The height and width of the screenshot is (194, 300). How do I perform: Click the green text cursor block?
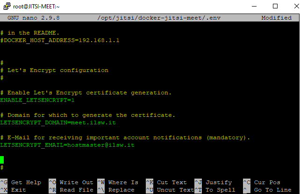click(x=2, y=160)
